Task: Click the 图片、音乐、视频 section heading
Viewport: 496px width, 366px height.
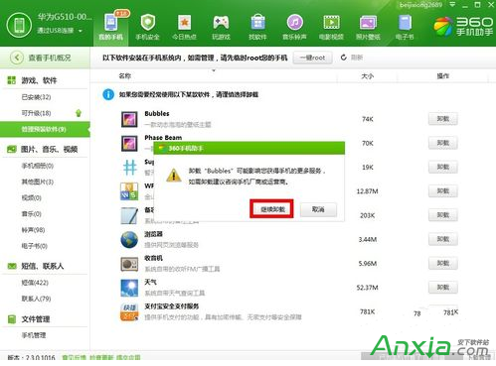Action: pos(50,150)
